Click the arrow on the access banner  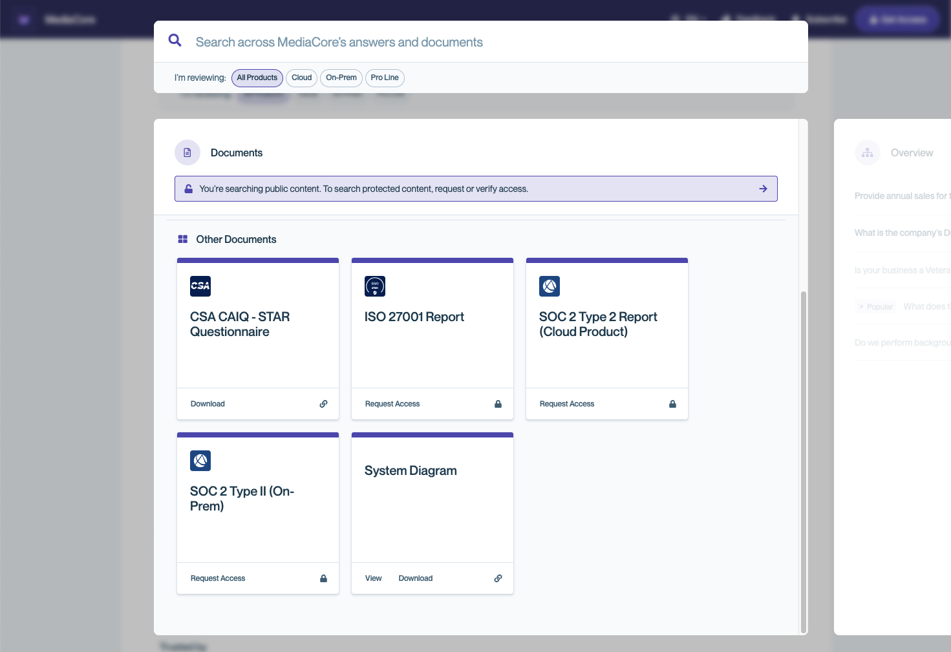tap(764, 189)
